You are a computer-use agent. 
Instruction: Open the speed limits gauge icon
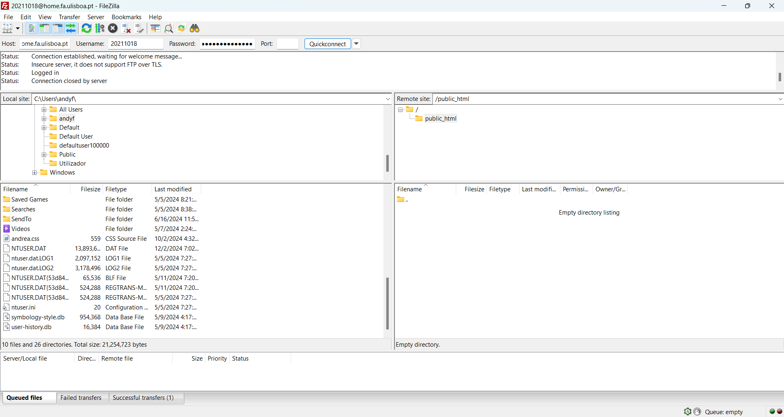[x=697, y=412]
